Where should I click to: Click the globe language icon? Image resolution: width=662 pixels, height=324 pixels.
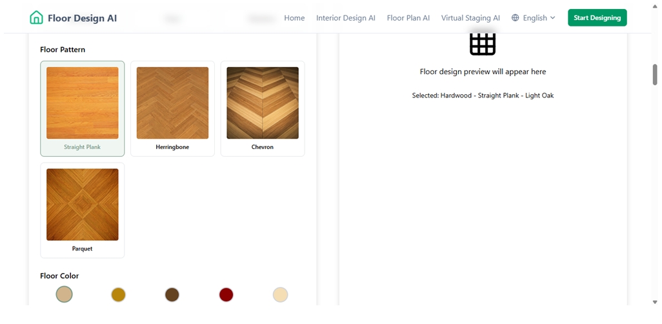pos(515,18)
